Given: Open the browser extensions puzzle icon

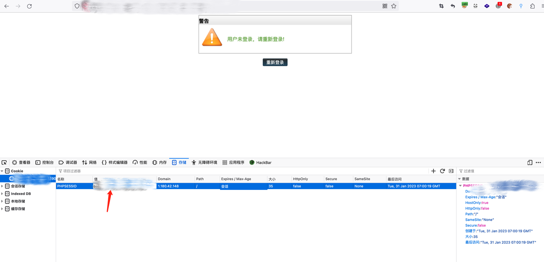Looking at the screenshot, I should [532, 6].
